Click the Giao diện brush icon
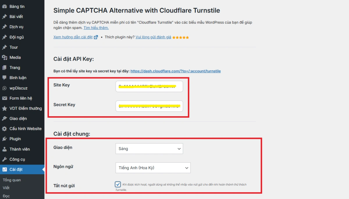349x199 pixels. pos(4,119)
